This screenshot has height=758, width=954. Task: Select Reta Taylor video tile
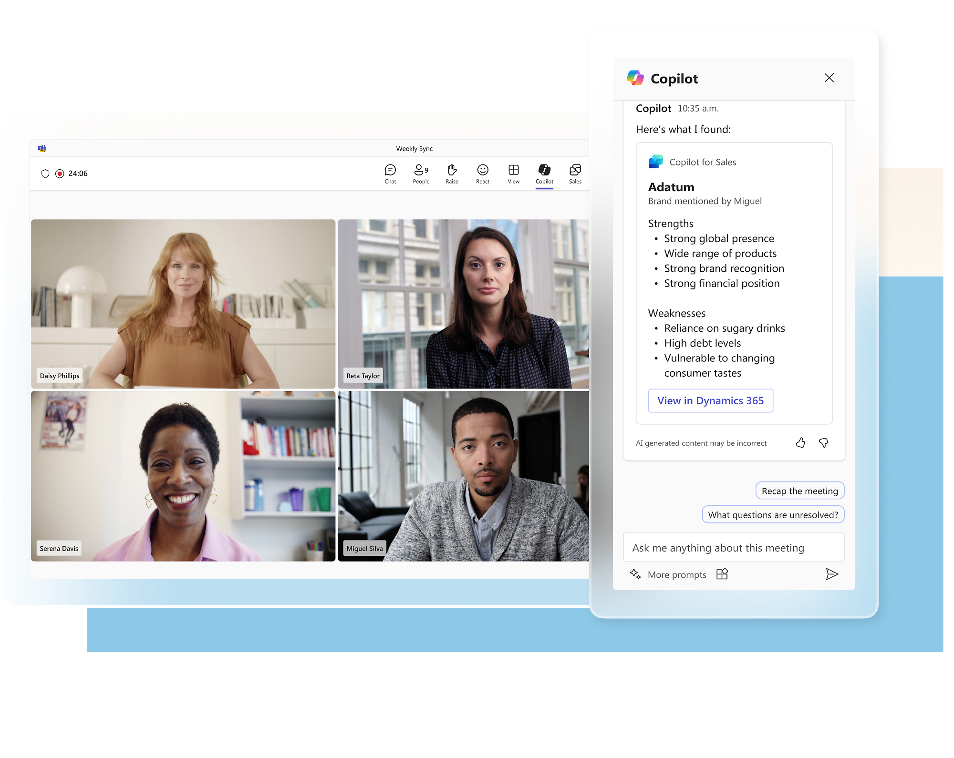463,304
